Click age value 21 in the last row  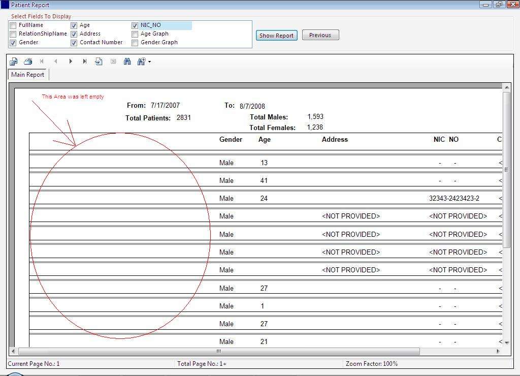coord(264,342)
